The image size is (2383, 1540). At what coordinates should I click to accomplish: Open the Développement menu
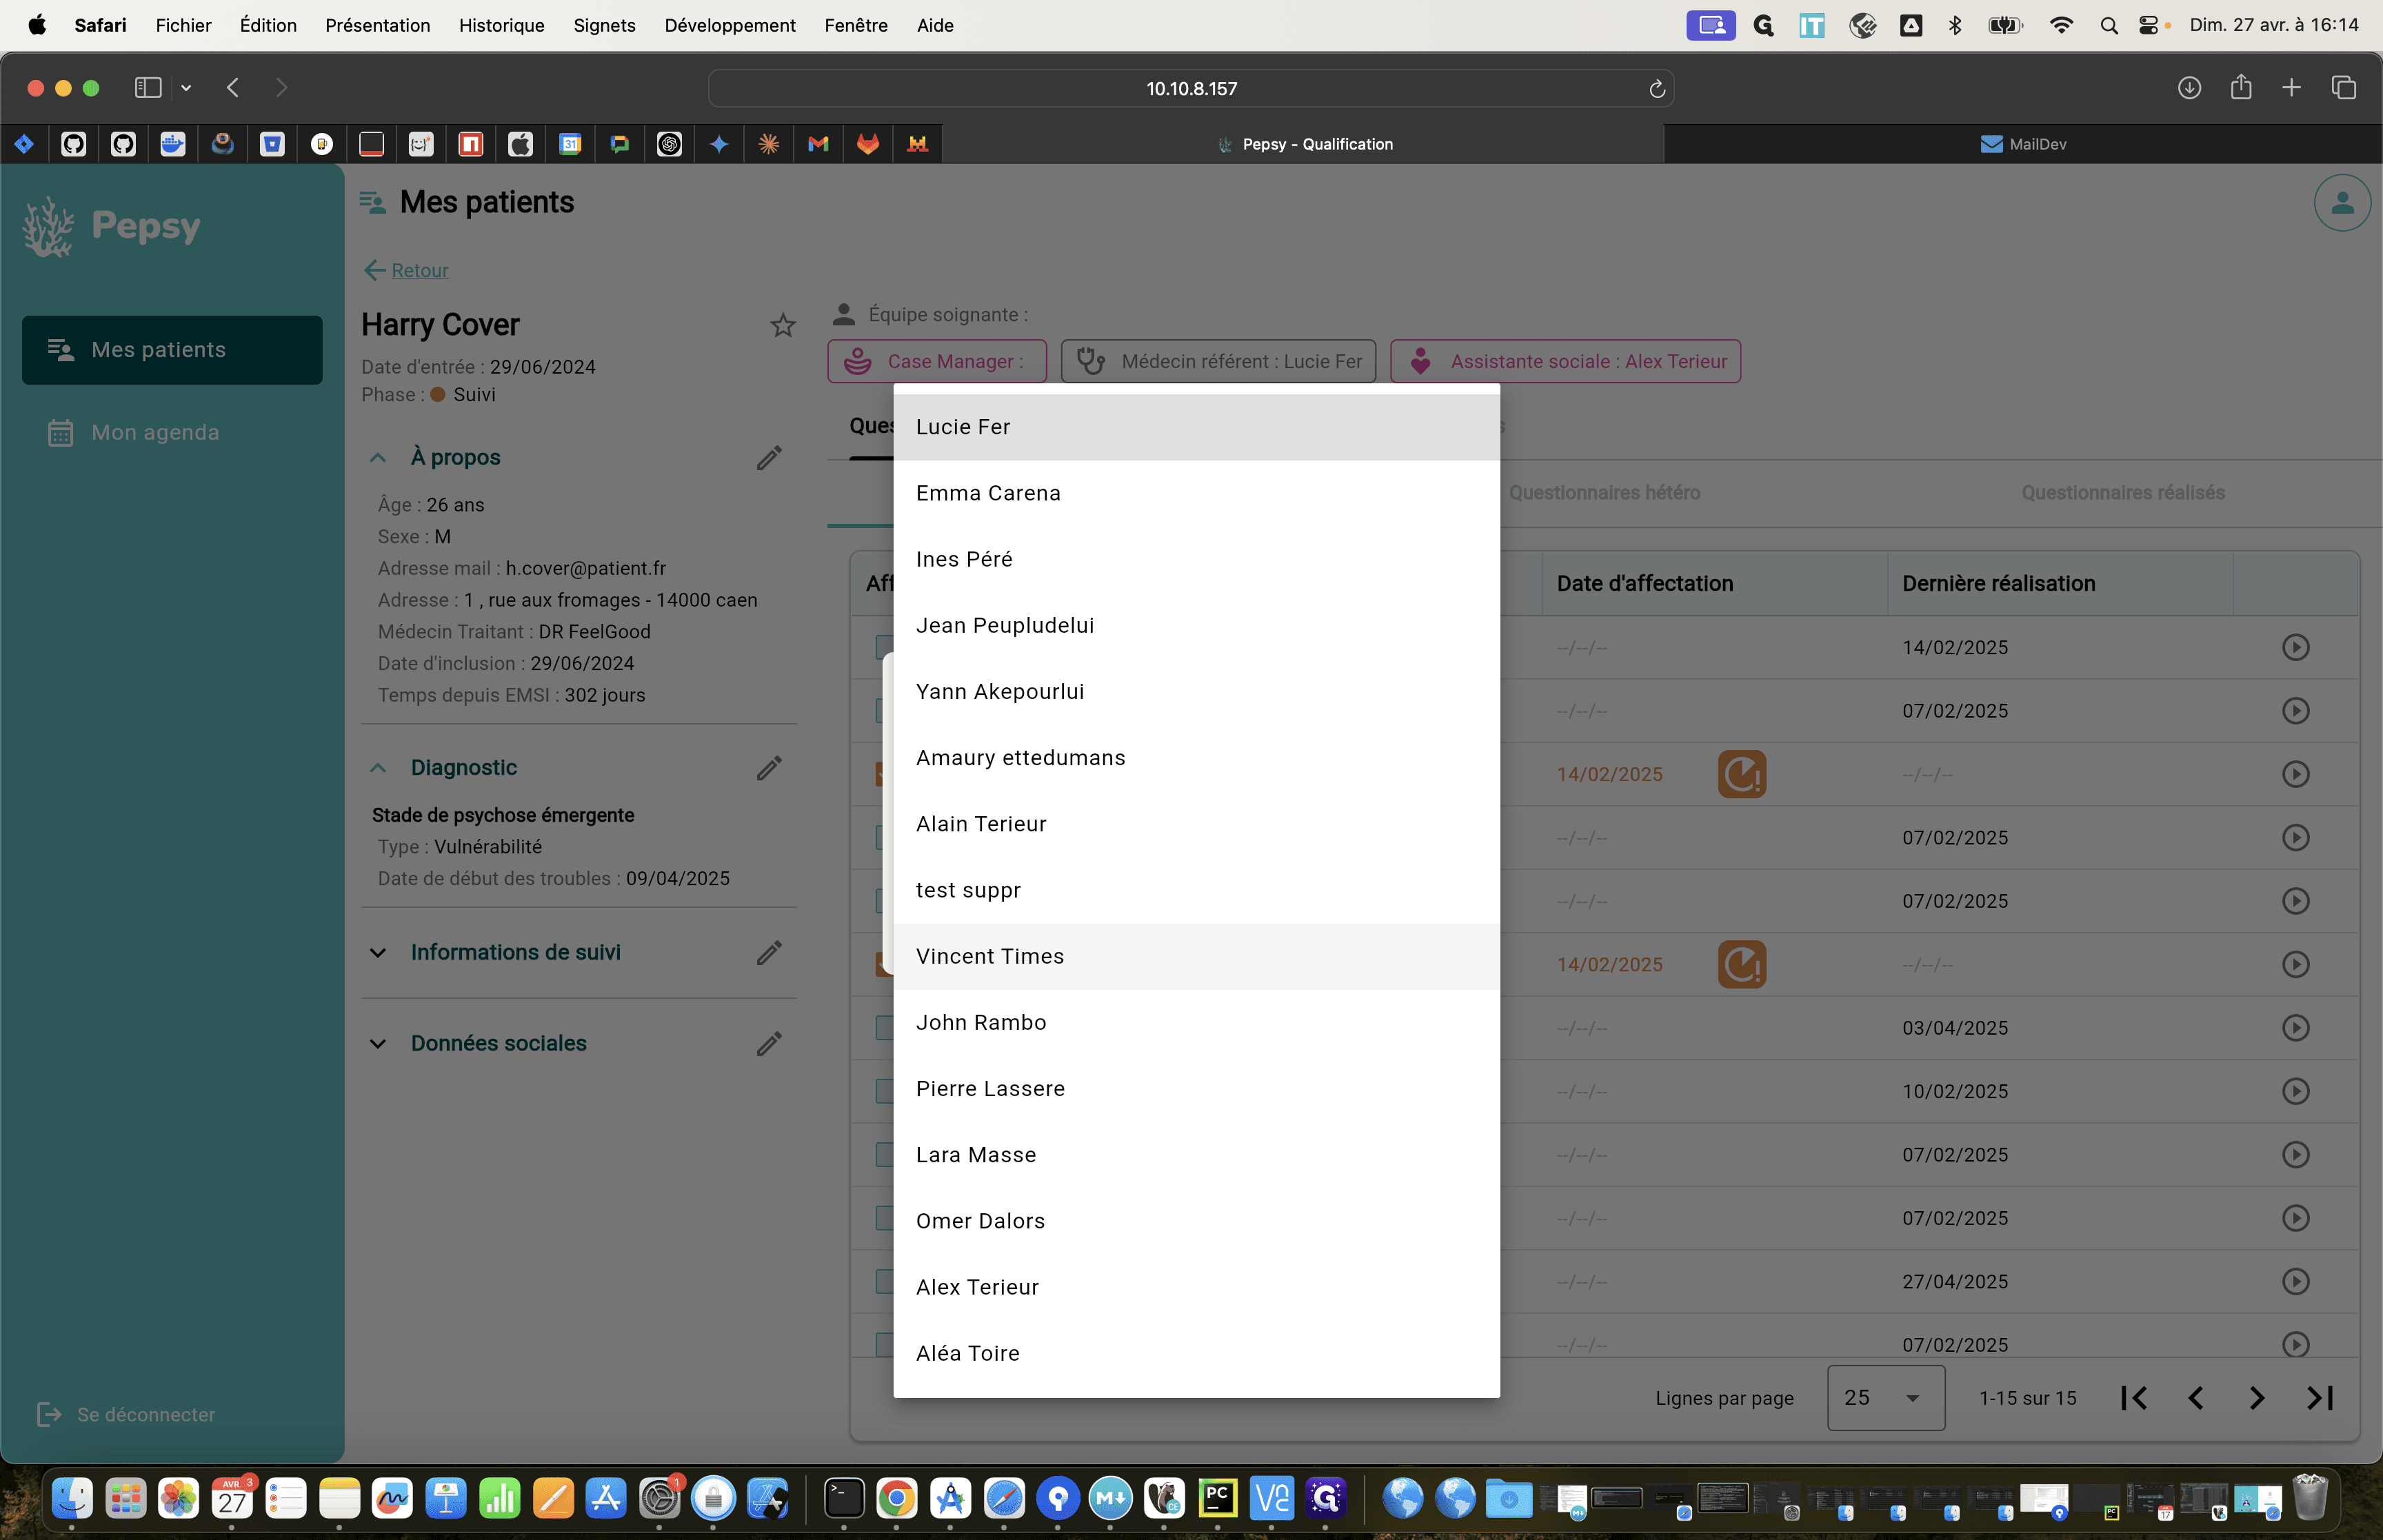[730, 25]
